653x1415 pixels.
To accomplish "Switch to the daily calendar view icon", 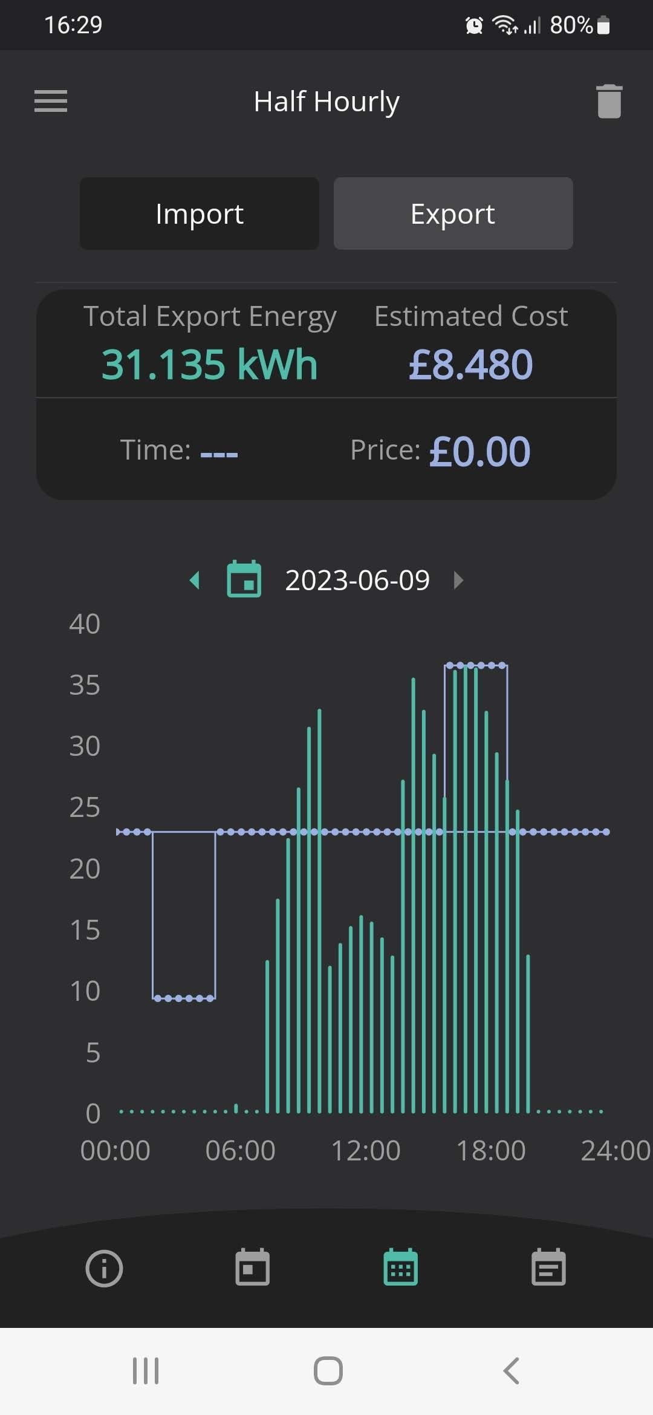I will click(x=252, y=1267).
